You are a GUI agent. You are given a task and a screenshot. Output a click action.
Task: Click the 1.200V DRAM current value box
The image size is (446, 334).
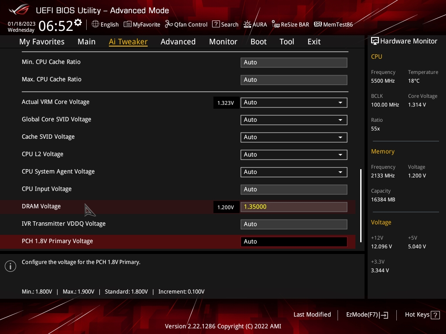226,207
